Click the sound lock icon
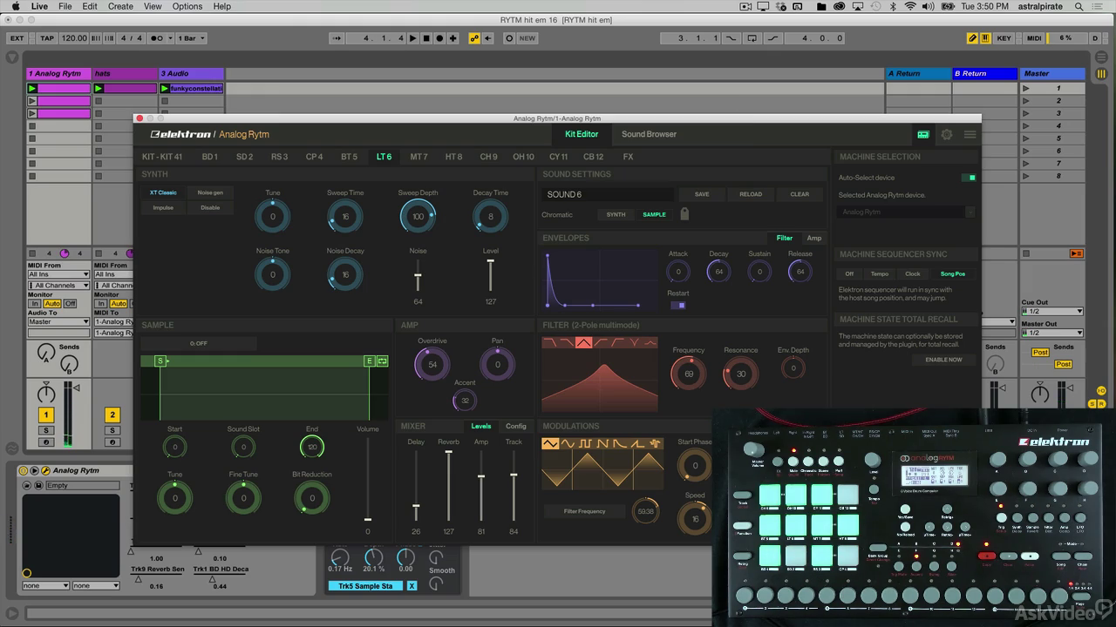 [684, 213]
